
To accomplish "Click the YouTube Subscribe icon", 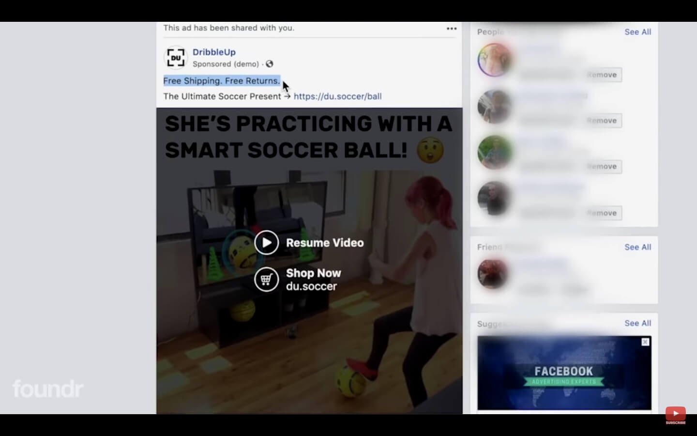I will (x=675, y=415).
